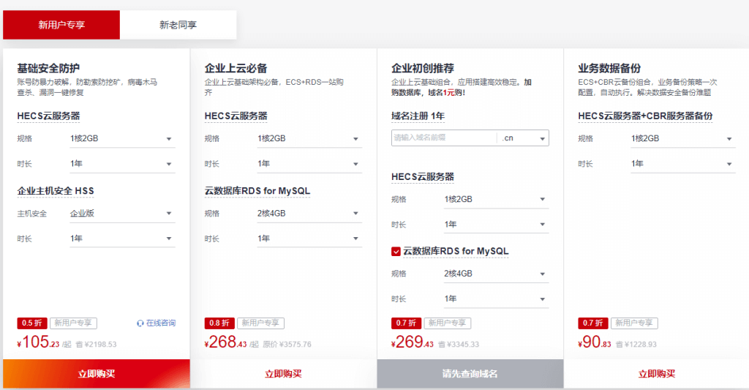The width and height of the screenshot is (749, 390).
Task: Open the 在线咨询 link
Action: pyautogui.click(x=157, y=323)
